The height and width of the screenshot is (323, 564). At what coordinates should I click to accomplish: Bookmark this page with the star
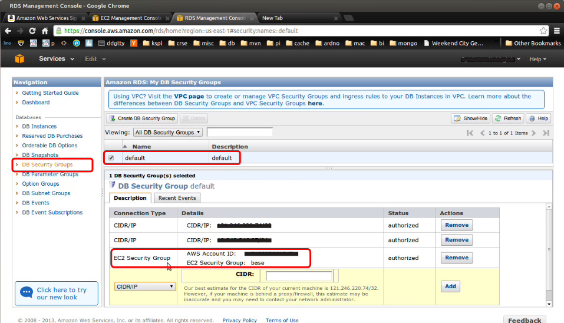(x=543, y=31)
